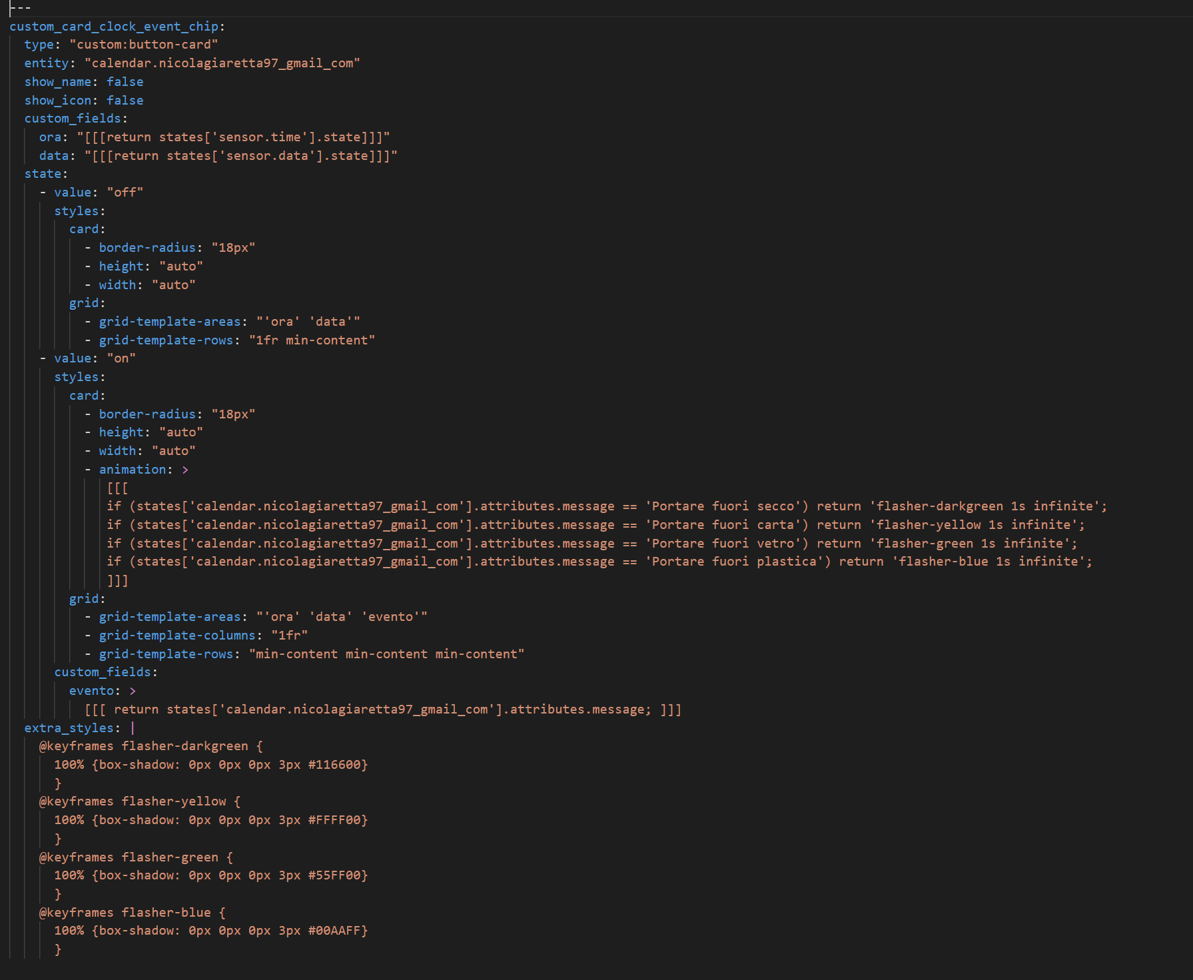
Task: Select the #FFFF00 color code
Action: (x=334, y=820)
